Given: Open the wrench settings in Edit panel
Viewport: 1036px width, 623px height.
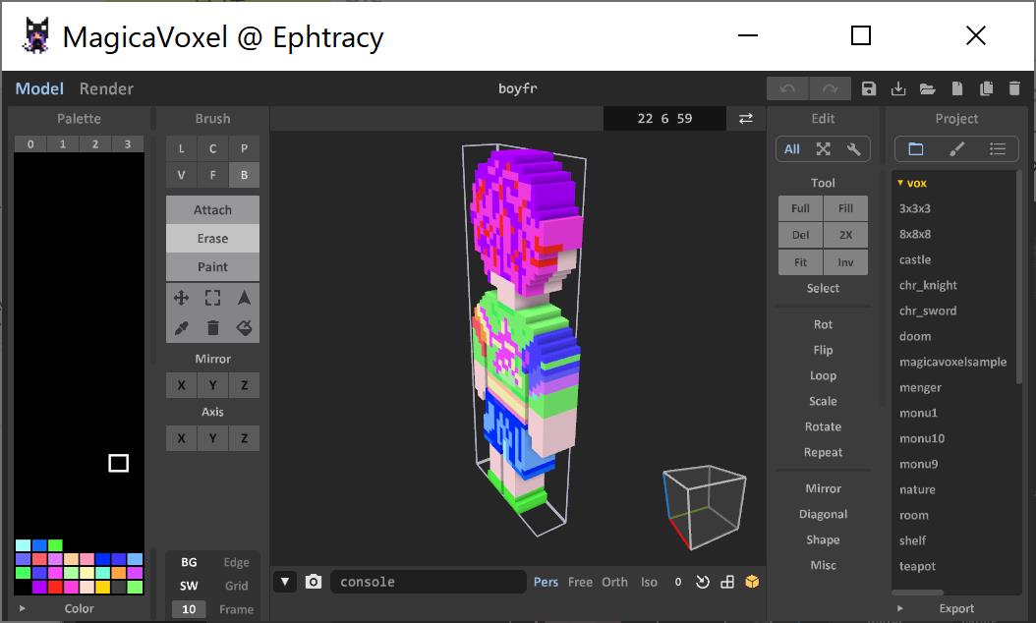Looking at the screenshot, I should pos(854,149).
